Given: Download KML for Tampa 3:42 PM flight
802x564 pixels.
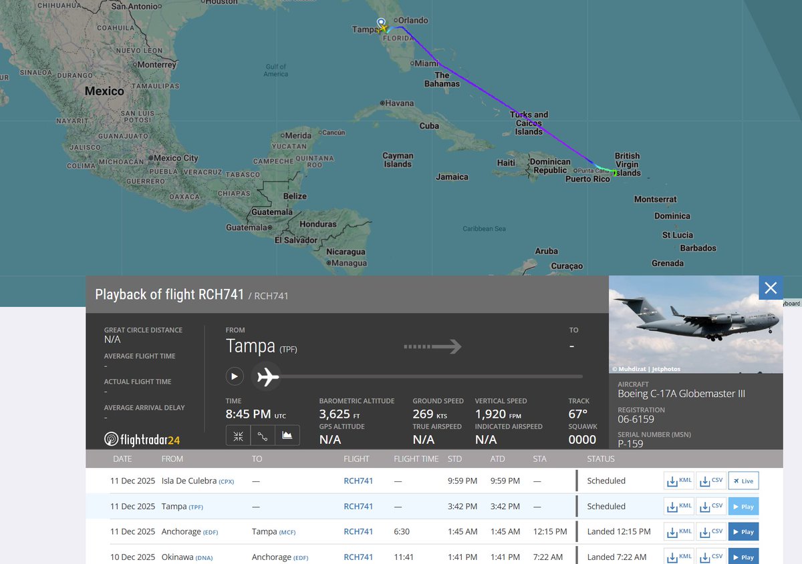Looking at the screenshot, I should click(x=678, y=507).
